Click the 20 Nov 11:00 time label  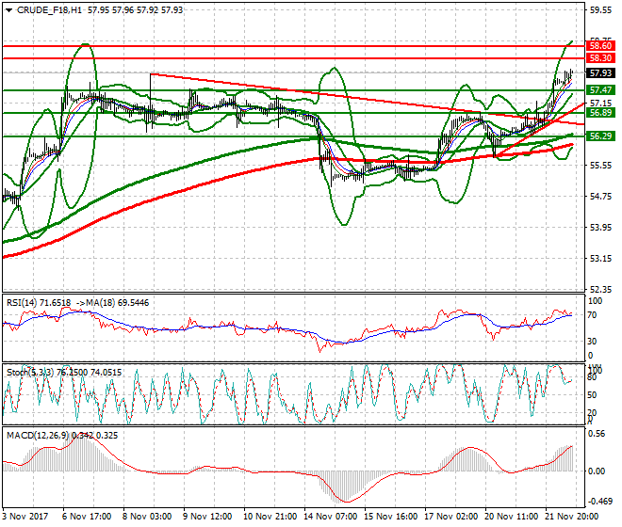click(x=512, y=517)
